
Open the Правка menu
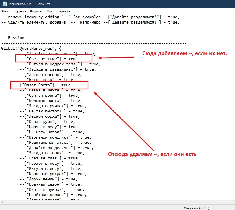tap(20, 11)
